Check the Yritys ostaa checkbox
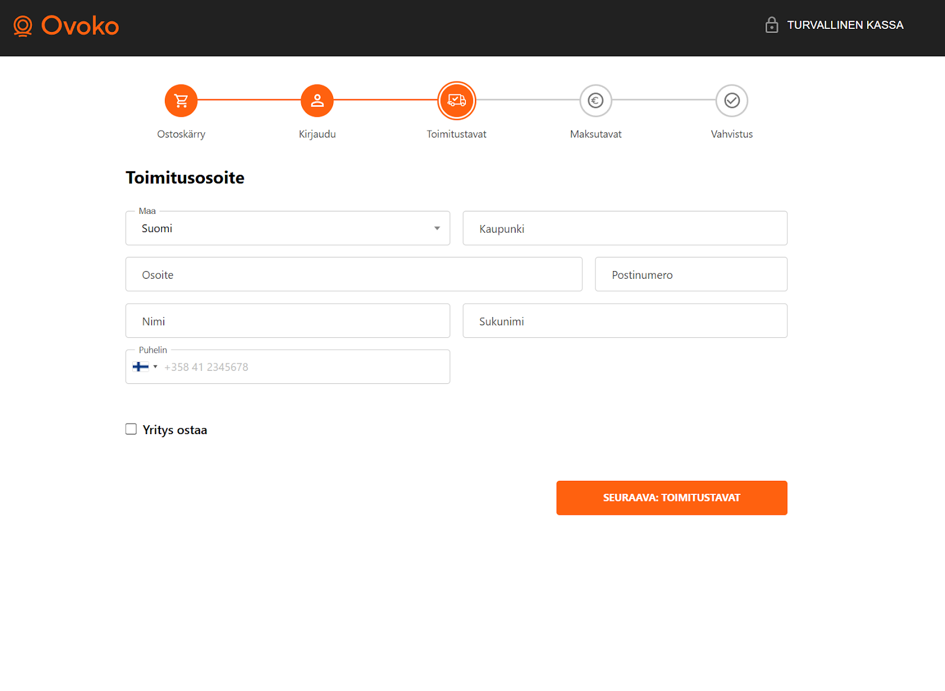The width and height of the screenshot is (945, 691). (131, 429)
